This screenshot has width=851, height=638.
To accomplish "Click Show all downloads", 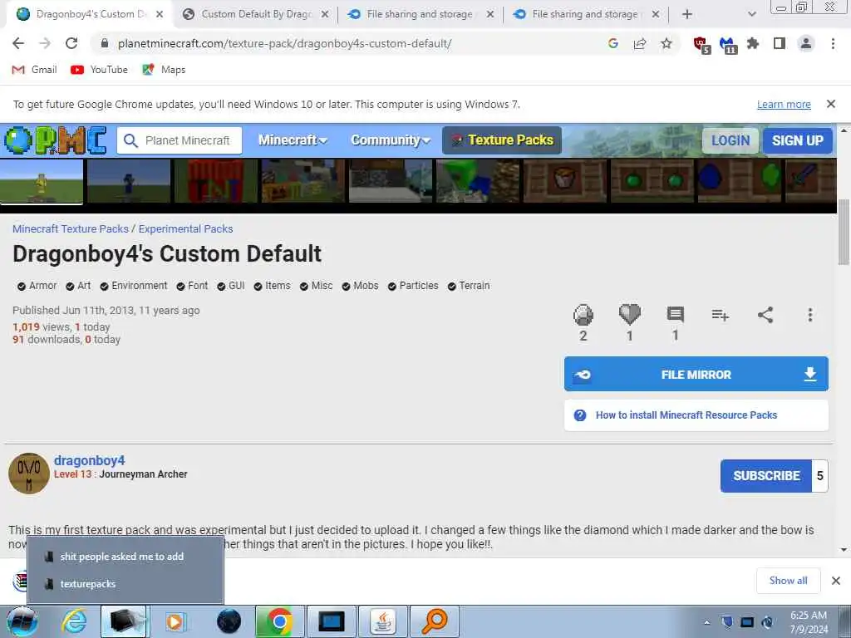I will (x=788, y=581).
